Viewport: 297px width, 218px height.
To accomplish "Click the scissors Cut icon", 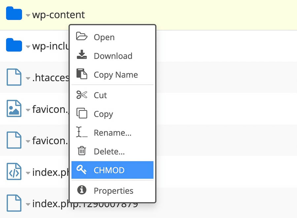I will click(82, 95).
